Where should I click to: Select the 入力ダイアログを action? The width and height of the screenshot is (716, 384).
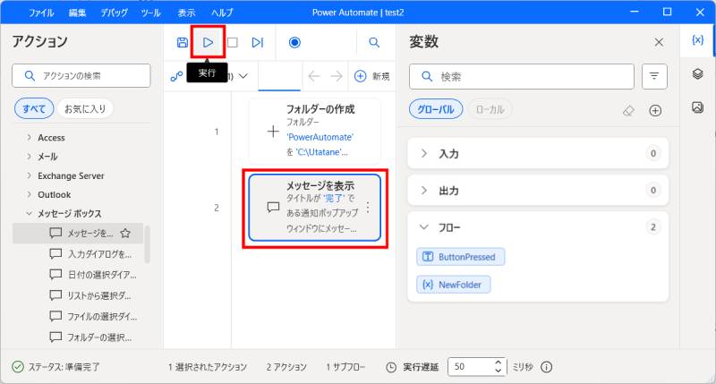pos(91,254)
